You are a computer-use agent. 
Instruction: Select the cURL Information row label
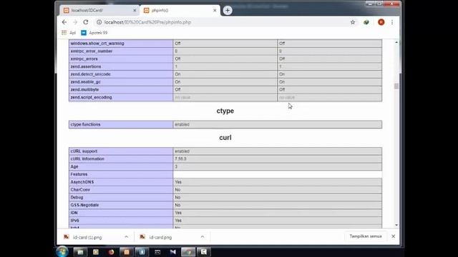(x=87, y=158)
